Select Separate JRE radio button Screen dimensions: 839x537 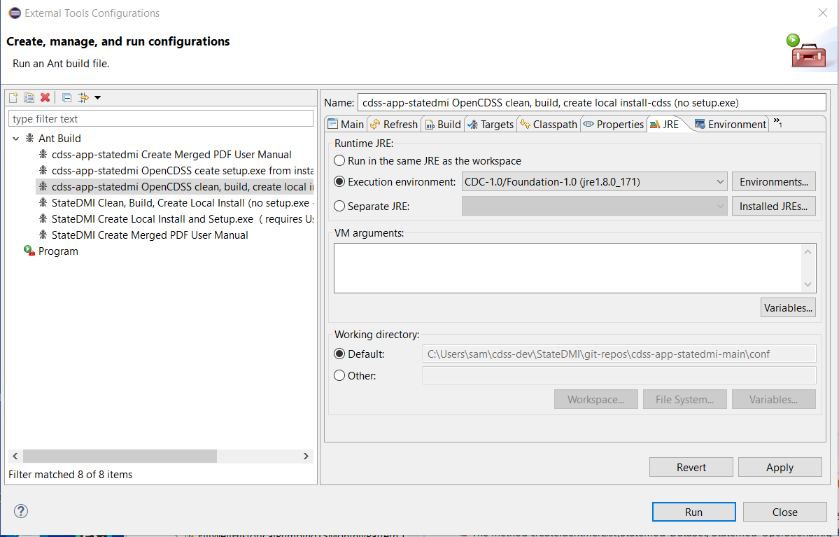(x=339, y=206)
